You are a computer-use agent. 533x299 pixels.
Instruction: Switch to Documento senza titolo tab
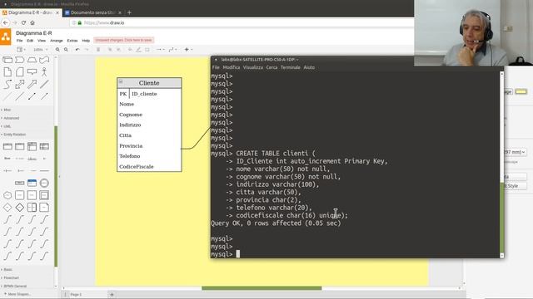[x=93, y=12]
